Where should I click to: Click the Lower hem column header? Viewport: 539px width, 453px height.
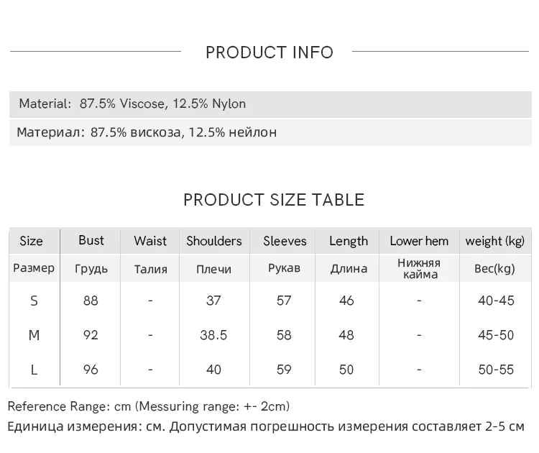[419, 241]
